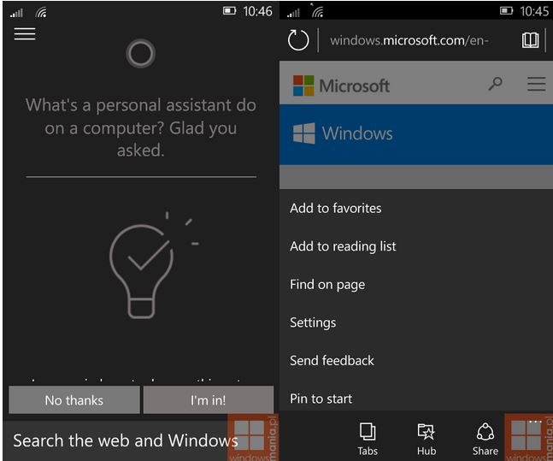Click the Search the web and Windows box
553x461 pixels.
(125, 440)
